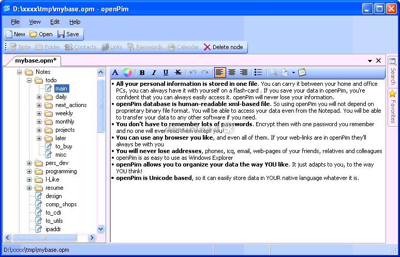The width and height of the screenshot is (400, 257).
Task: Click the New toolbar button
Action: click(15, 34)
